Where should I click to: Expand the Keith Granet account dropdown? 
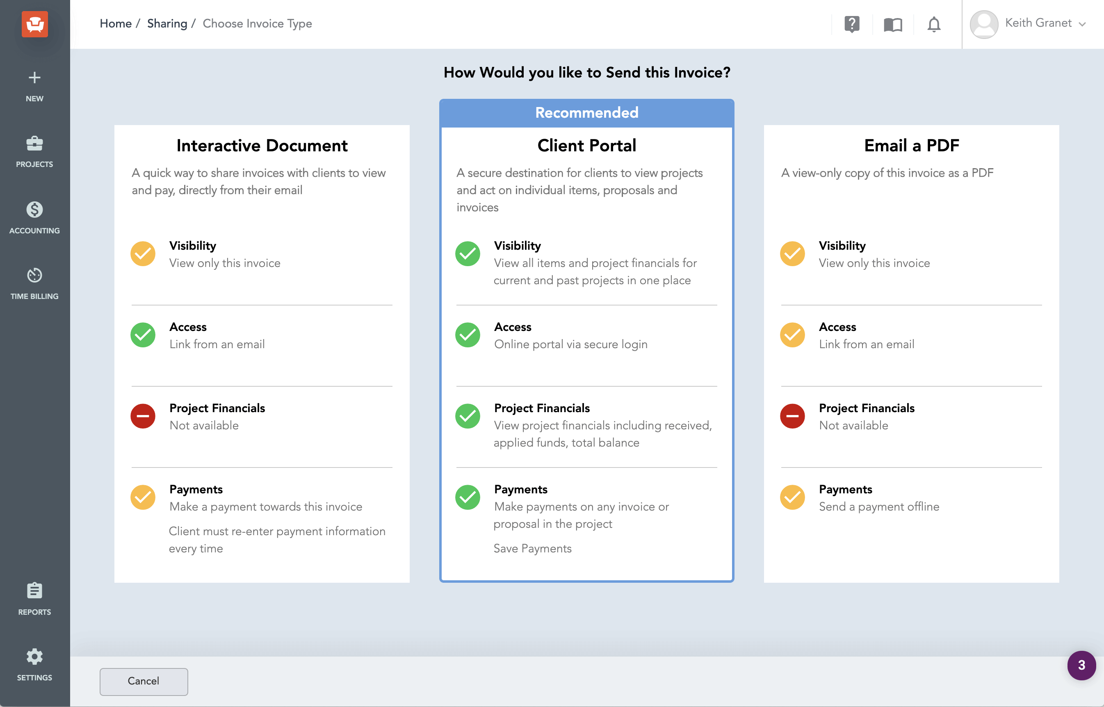pos(1083,24)
